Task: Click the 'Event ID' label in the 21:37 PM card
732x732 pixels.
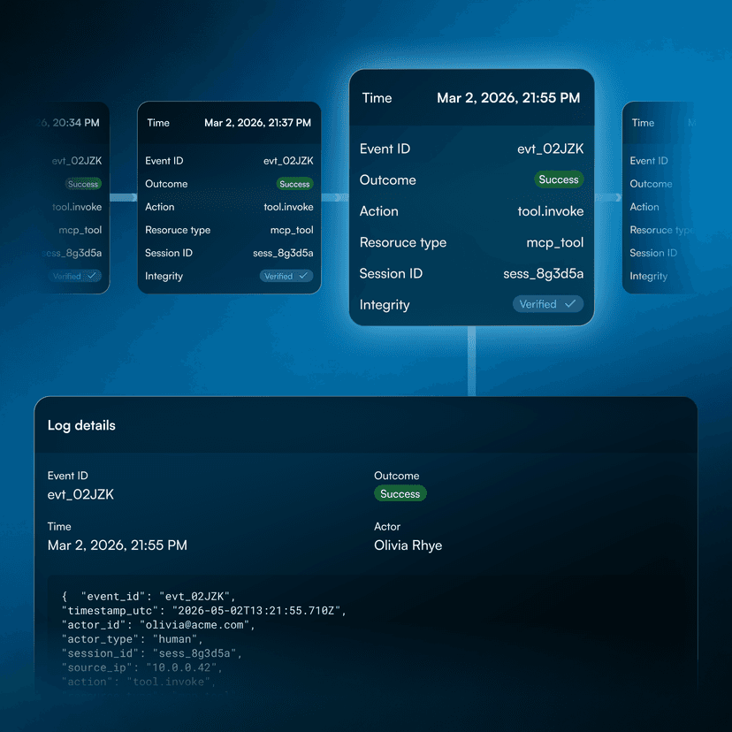Action: click(x=164, y=161)
